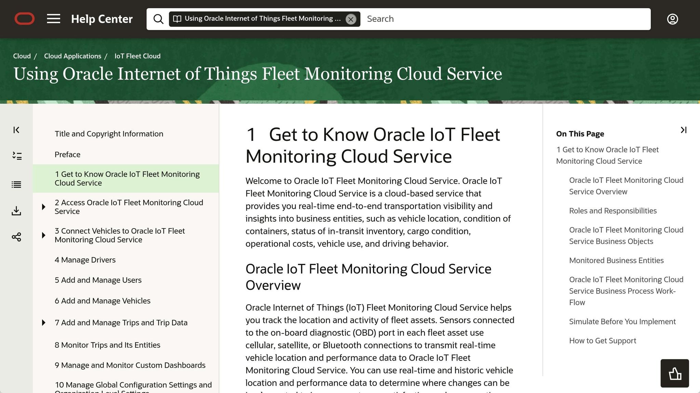Jump to Simulate Before You Implement
The image size is (700, 393).
click(x=622, y=322)
